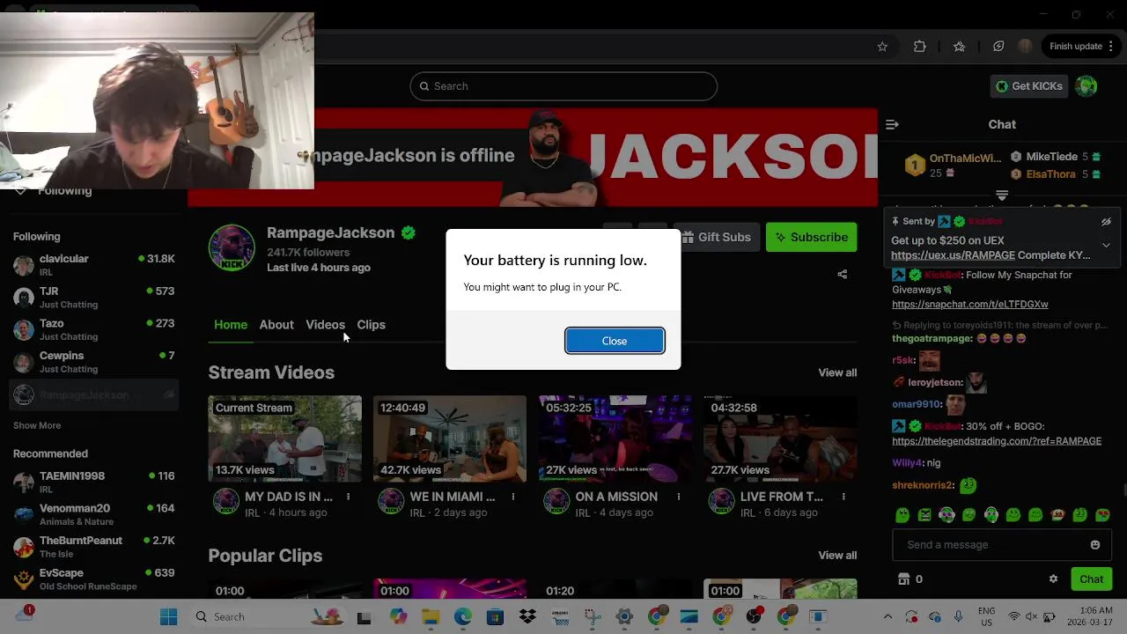Open the snapchat.com link in chat

pos(969,304)
